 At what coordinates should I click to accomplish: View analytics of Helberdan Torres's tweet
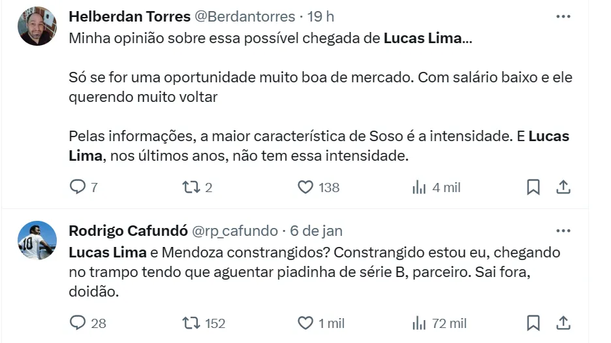(419, 188)
